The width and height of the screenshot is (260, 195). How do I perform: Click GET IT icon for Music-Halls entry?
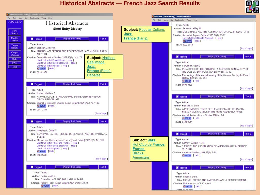187,41
